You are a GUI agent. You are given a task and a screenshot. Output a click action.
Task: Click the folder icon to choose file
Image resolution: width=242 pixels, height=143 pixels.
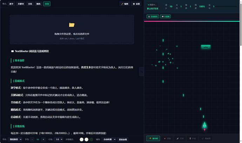[72, 25]
